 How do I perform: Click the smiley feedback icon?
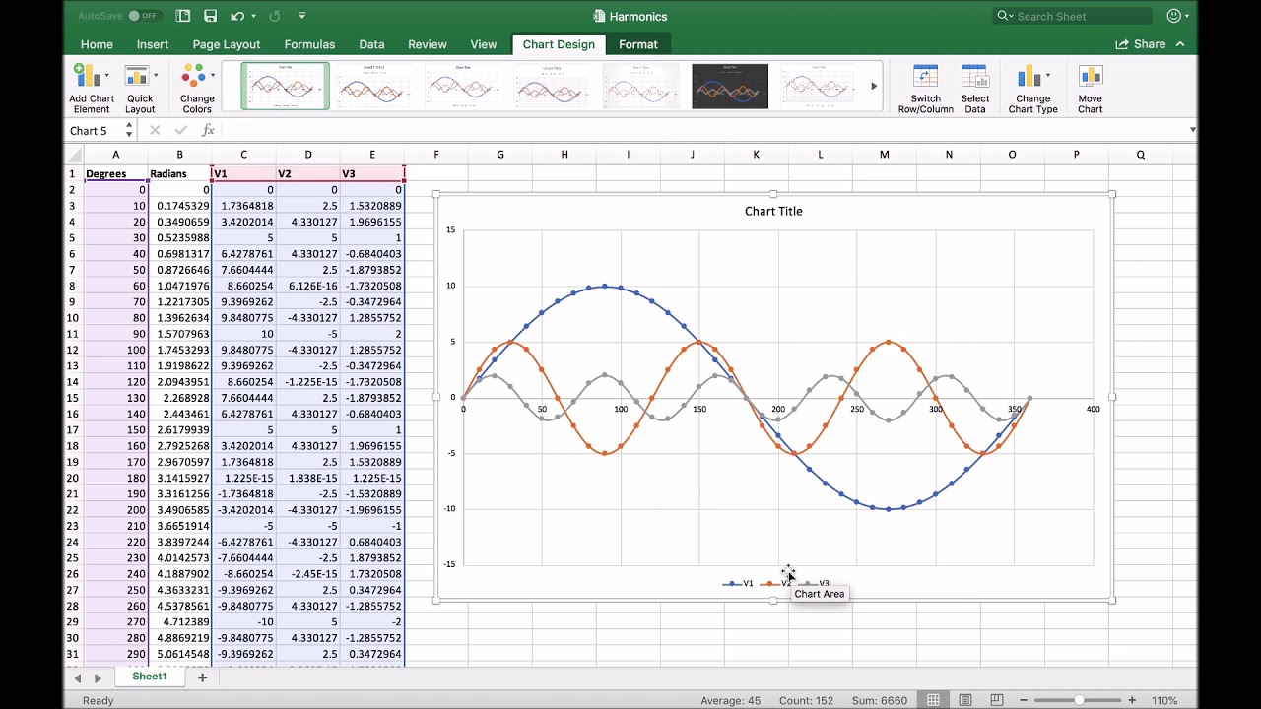click(x=1173, y=16)
